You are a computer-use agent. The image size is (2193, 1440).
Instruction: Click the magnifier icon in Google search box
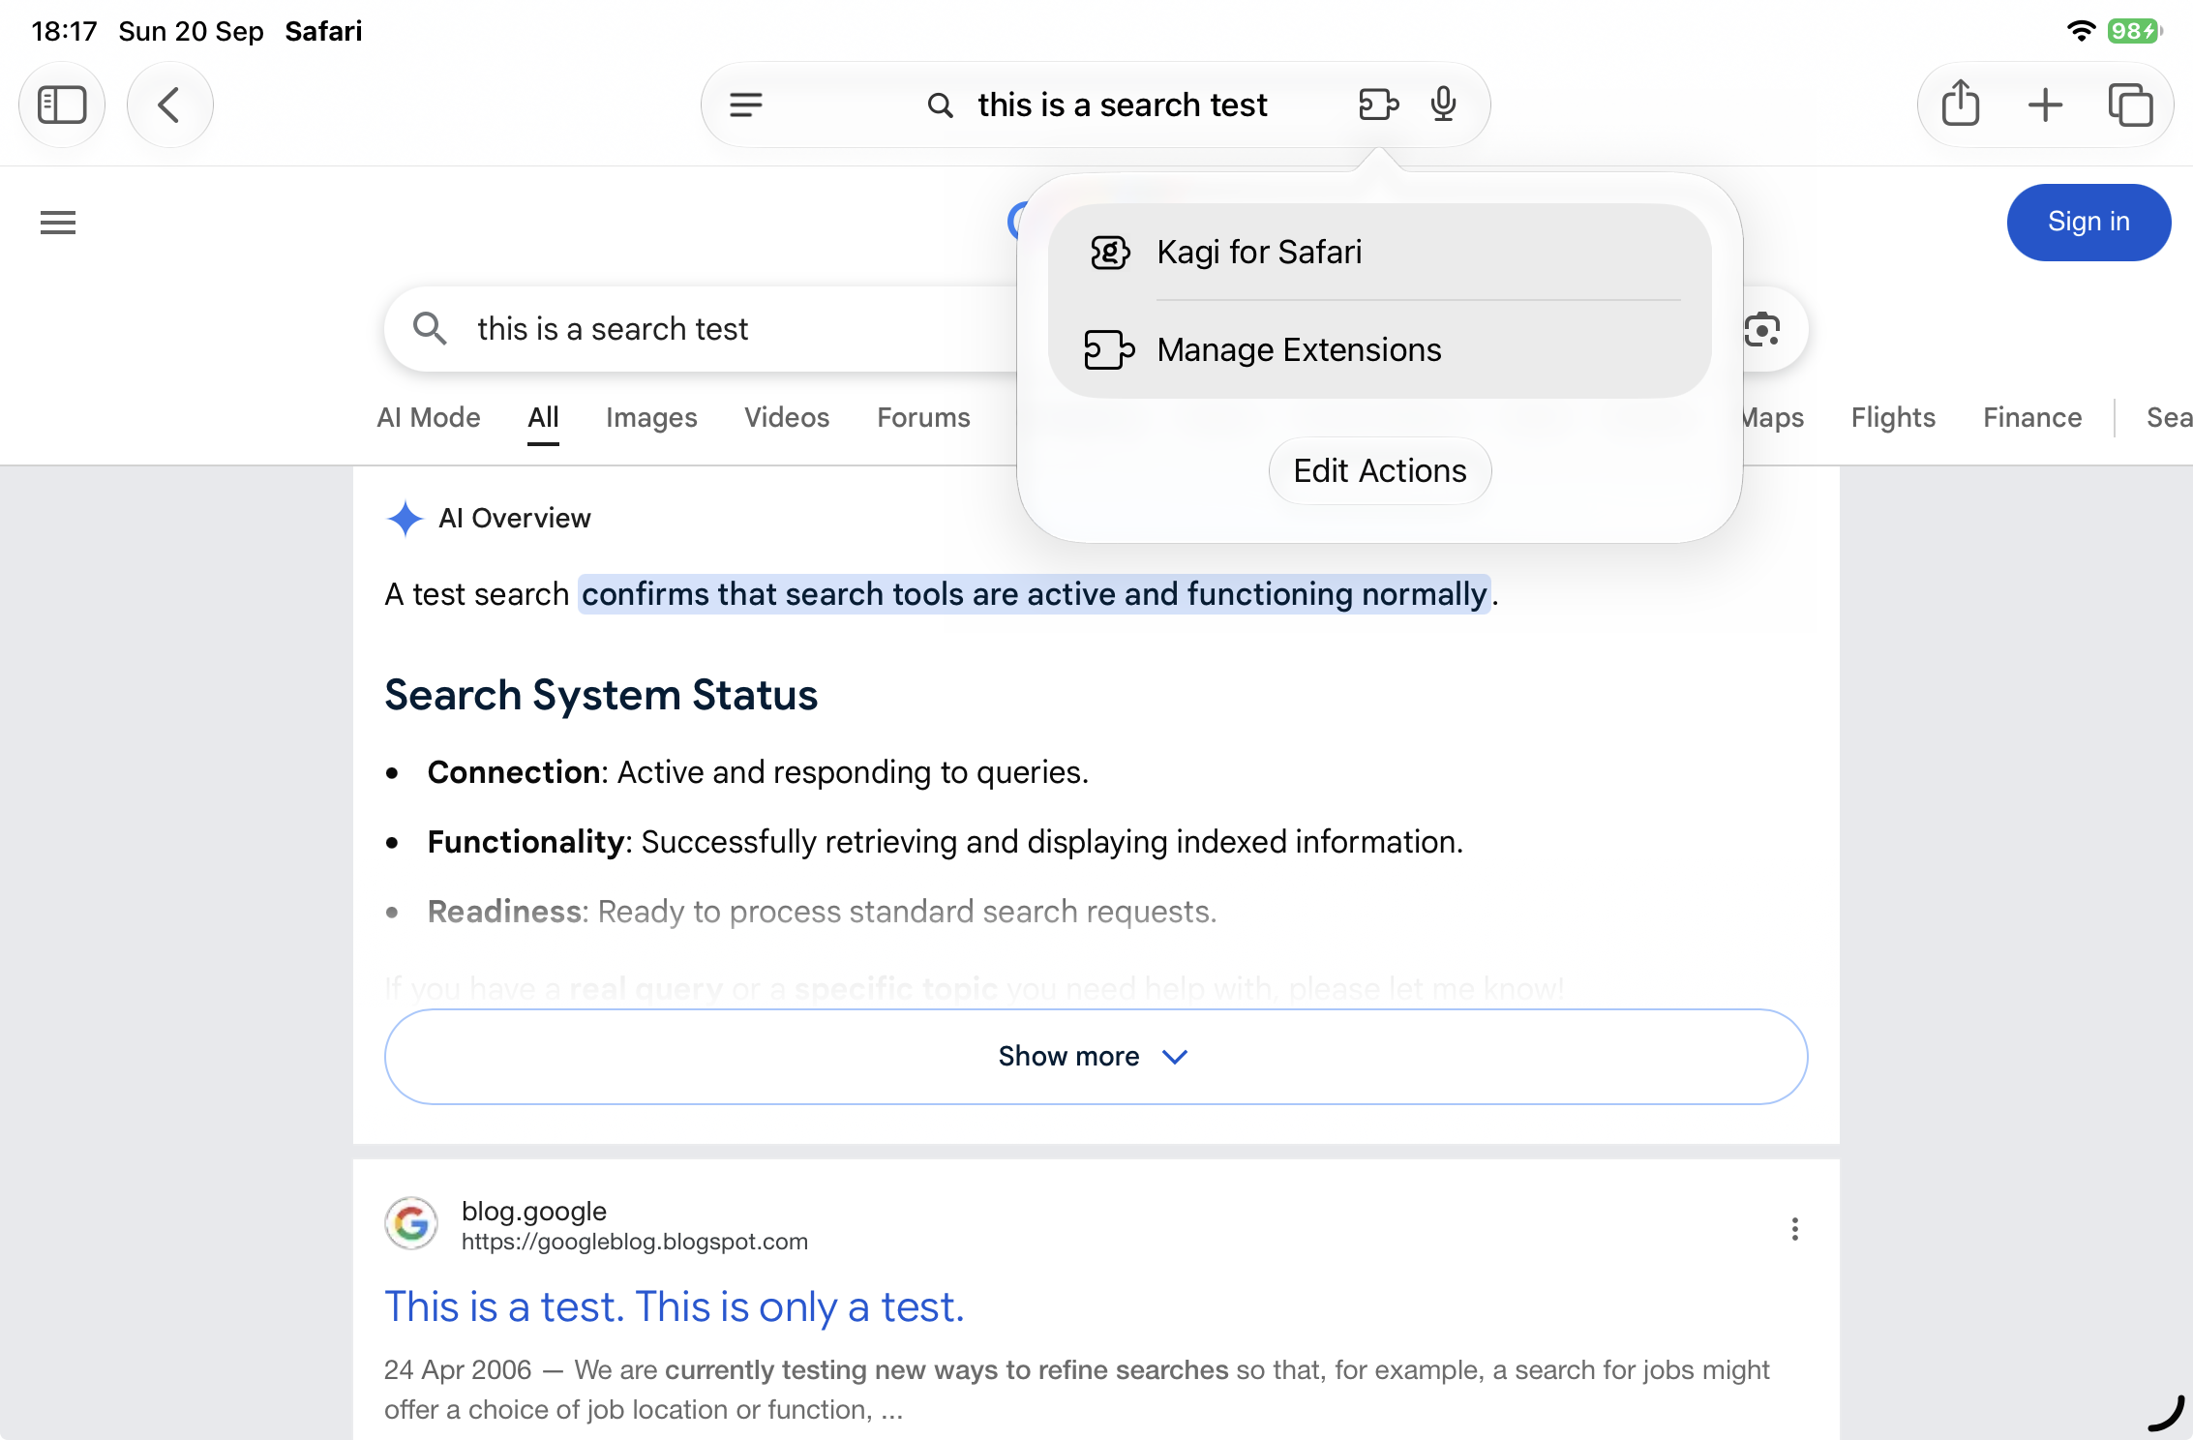click(430, 329)
